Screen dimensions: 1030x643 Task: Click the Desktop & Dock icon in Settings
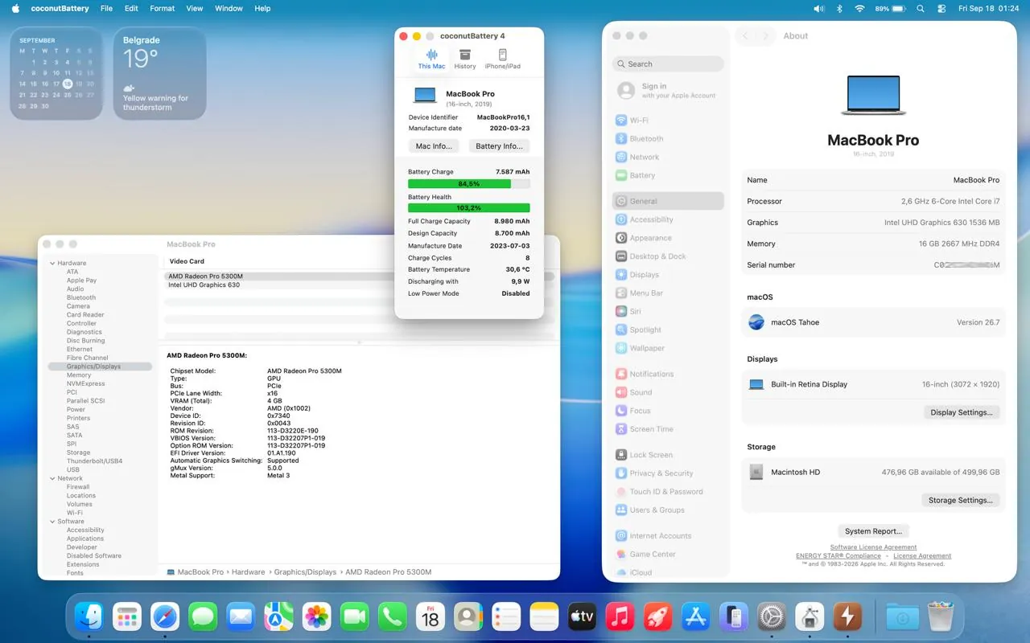pos(621,256)
